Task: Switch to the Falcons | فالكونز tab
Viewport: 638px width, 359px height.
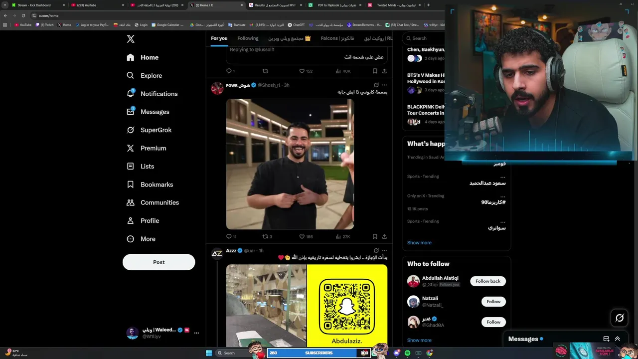Action: pos(337,38)
